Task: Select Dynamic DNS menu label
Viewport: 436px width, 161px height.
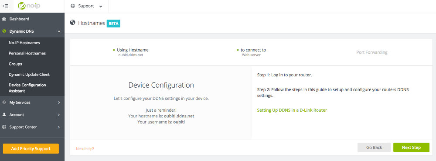Action: (x=22, y=31)
